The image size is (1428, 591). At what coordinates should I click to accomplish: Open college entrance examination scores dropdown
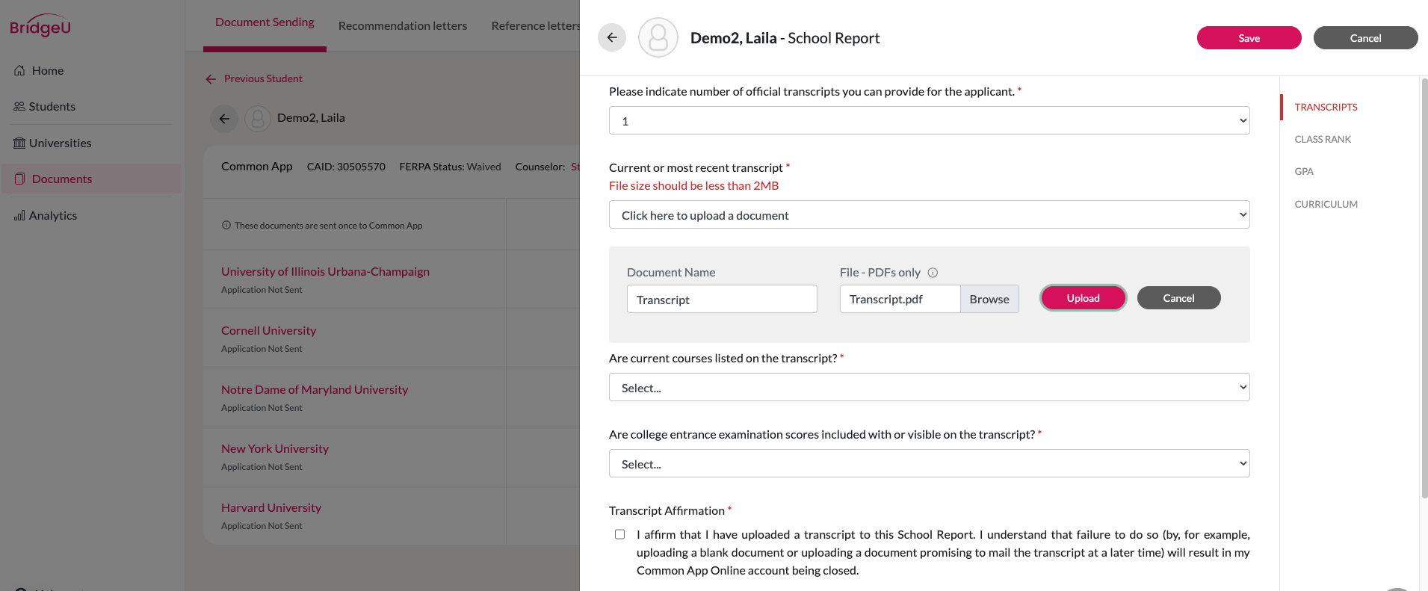click(x=930, y=463)
